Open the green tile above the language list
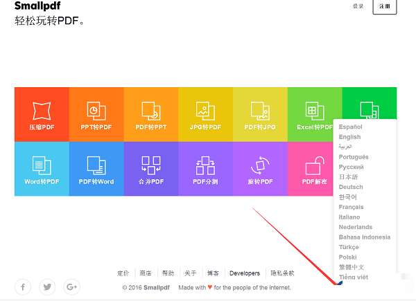 (370, 104)
